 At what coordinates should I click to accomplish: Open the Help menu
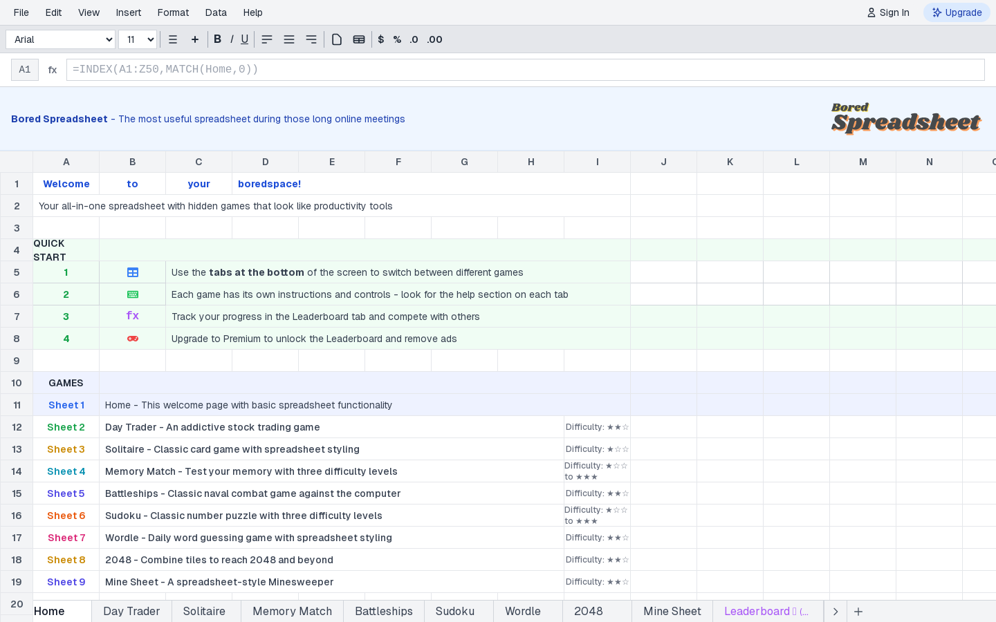click(x=252, y=12)
